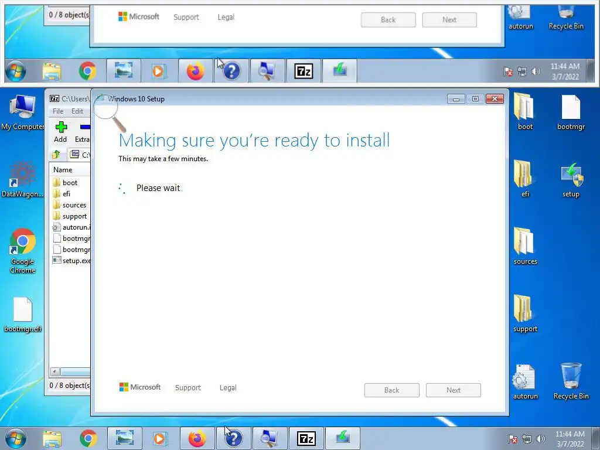Select the Google Chrome desktop shortcut
The height and width of the screenshot is (450, 600).
(23, 251)
